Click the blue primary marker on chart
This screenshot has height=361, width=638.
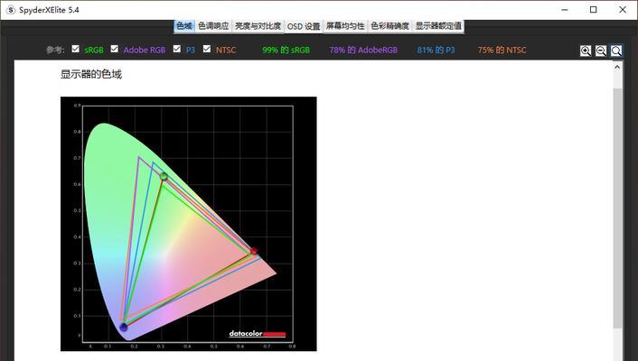(124, 327)
